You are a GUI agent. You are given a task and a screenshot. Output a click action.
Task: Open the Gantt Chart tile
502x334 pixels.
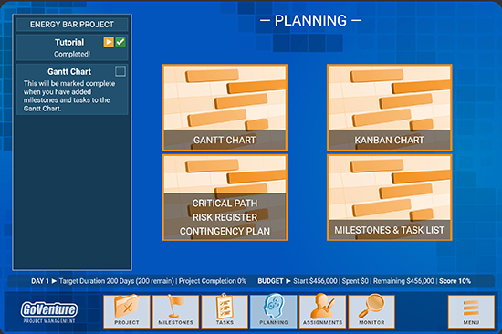click(x=225, y=108)
